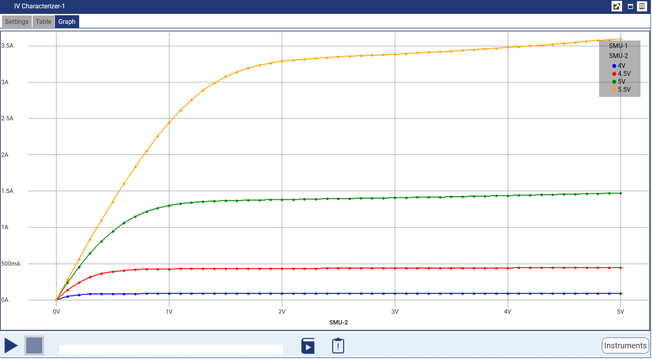This screenshot has width=652, height=359.
Task: Click the SMU-1 label in the legend
Action: pos(618,46)
